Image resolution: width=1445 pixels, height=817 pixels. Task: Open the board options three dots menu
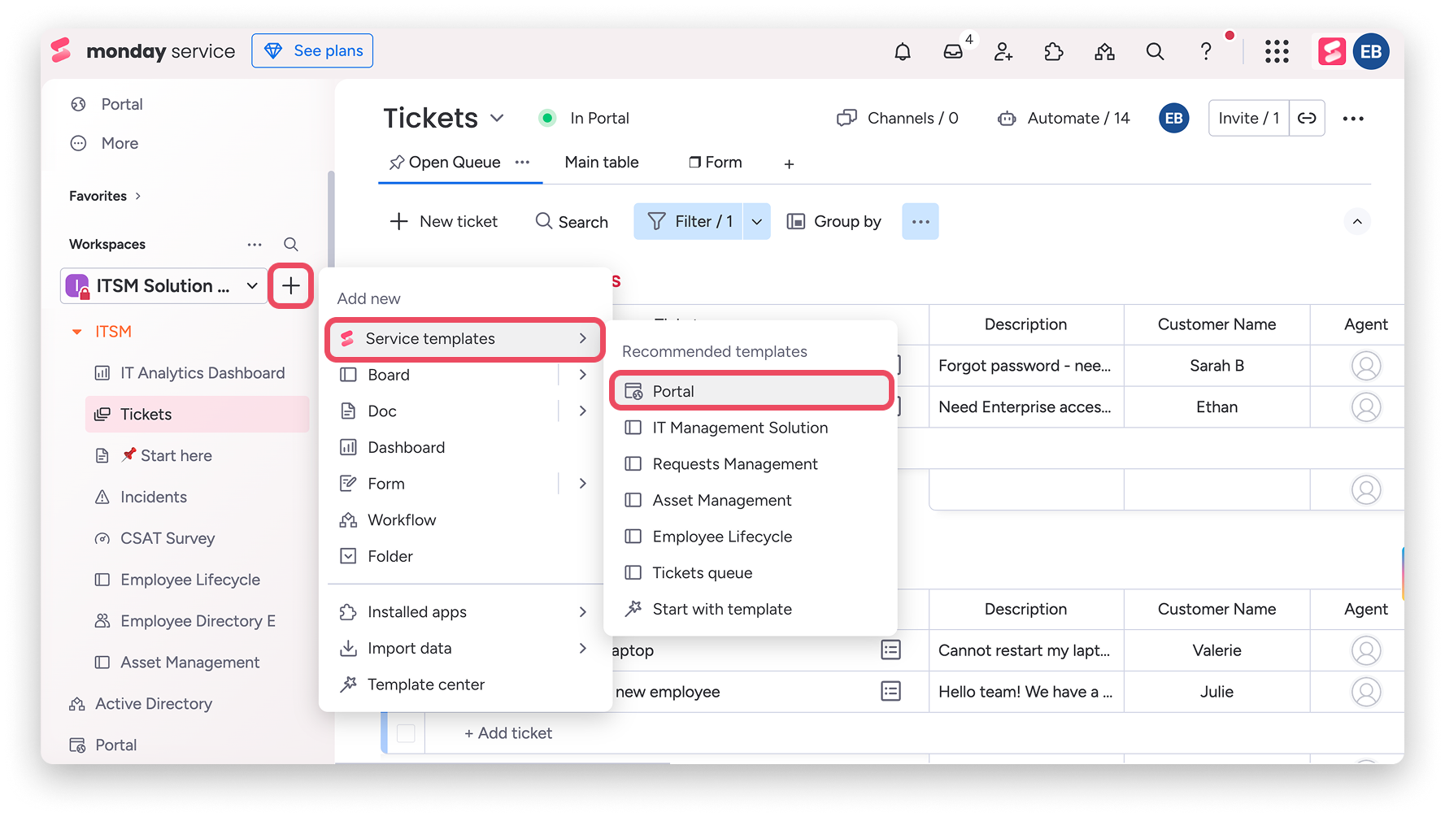point(1353,119)
